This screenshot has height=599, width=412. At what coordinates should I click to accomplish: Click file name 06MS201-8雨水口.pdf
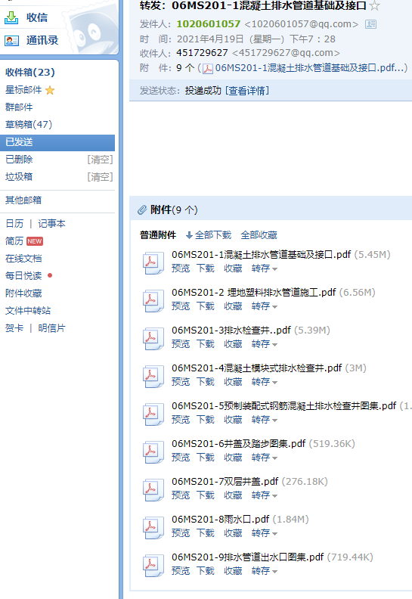click(x=220, y=519)
